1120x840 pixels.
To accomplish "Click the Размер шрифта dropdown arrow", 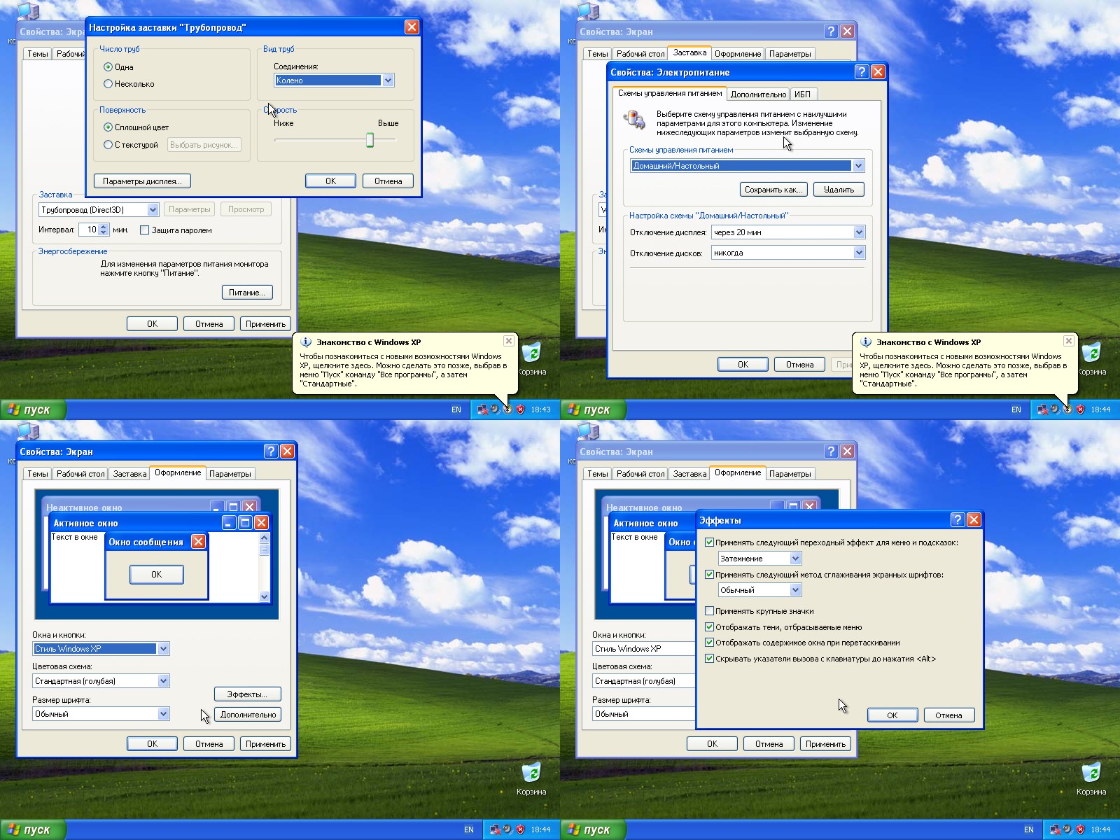I will click(x=163, y=714).
